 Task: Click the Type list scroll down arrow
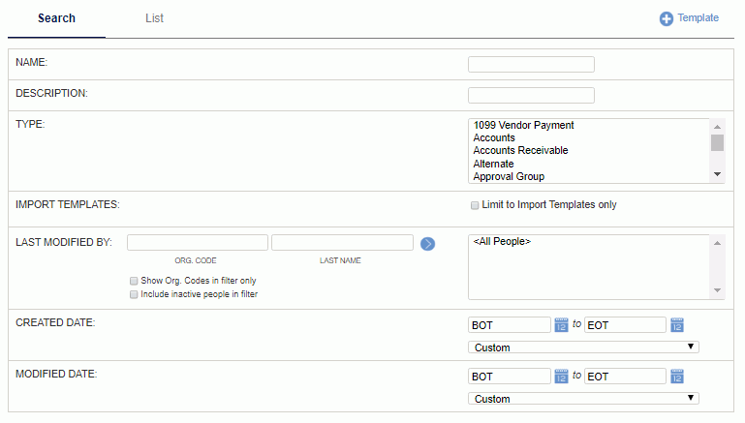point(718,174)
